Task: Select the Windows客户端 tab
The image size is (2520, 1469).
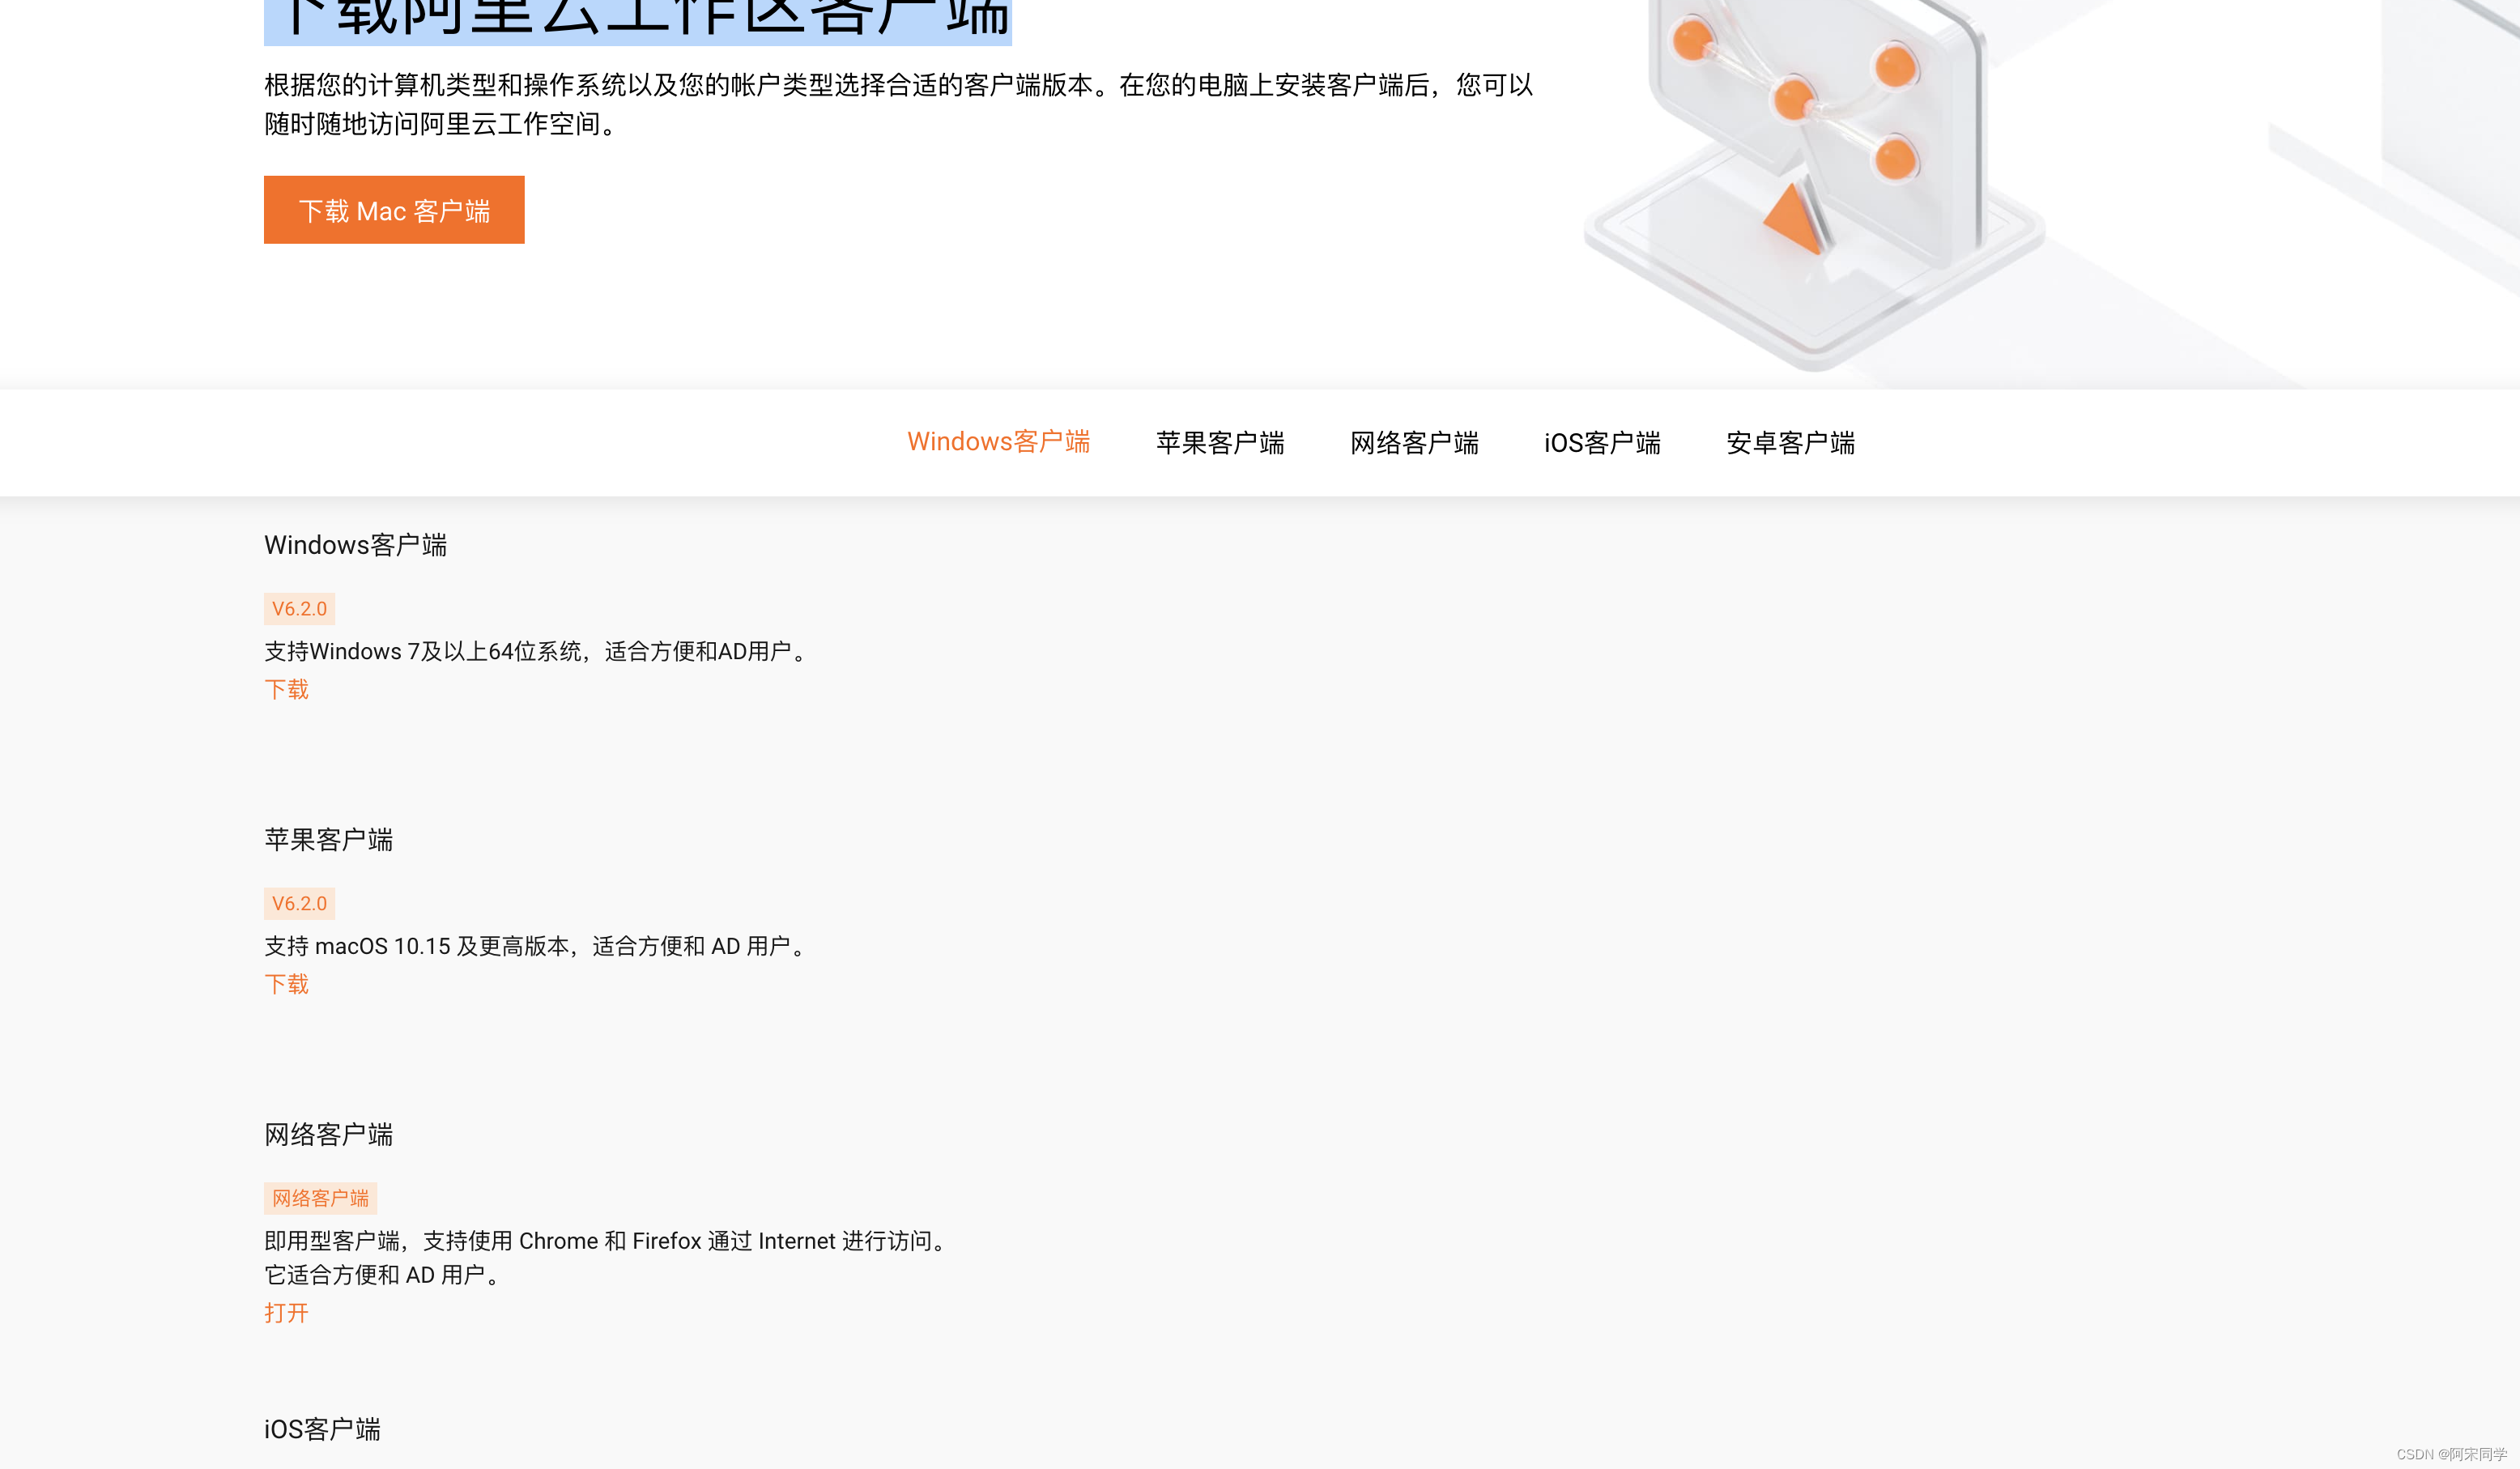Action: [x=998, y=442]
